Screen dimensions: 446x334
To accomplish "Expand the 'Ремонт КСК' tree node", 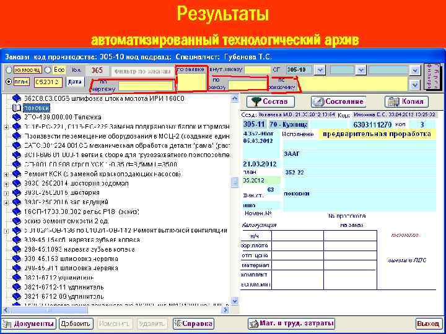I will click(6, 174).
